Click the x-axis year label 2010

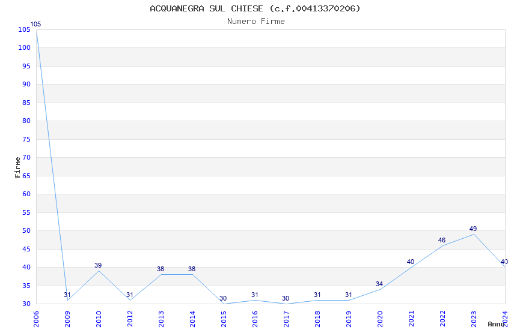[x=99, y=319]
